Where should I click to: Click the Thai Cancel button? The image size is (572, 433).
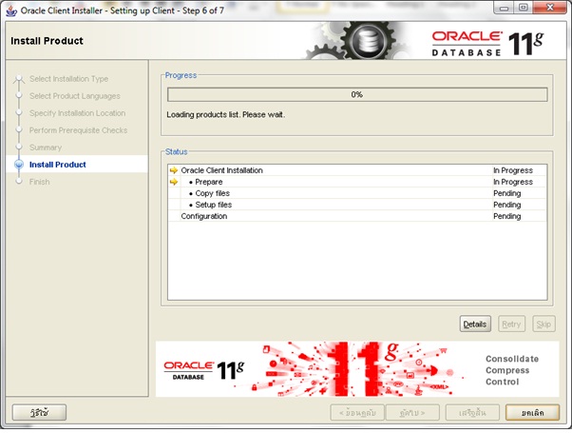[x=533, y=412]
